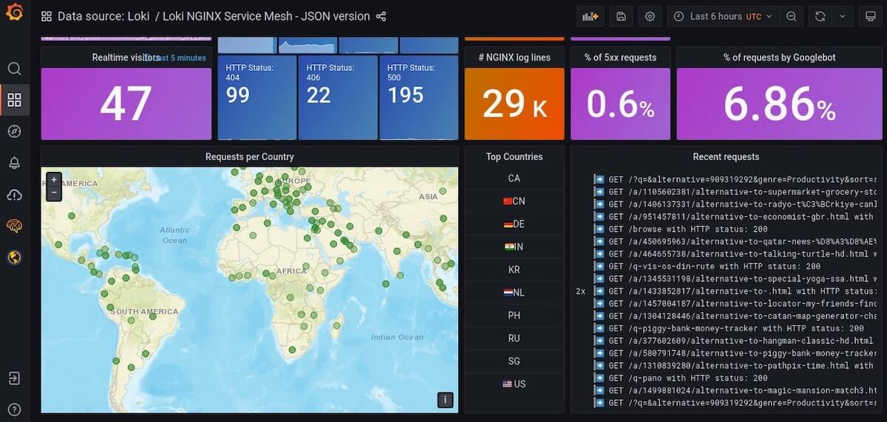Click the HTTP Status 404 stat tile
887x422 pixels.
tap(257, 97)
